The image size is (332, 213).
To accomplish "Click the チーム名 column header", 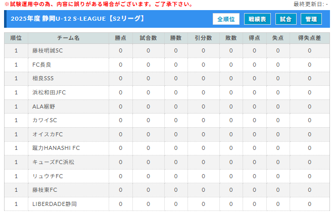I will coord(68,38).
